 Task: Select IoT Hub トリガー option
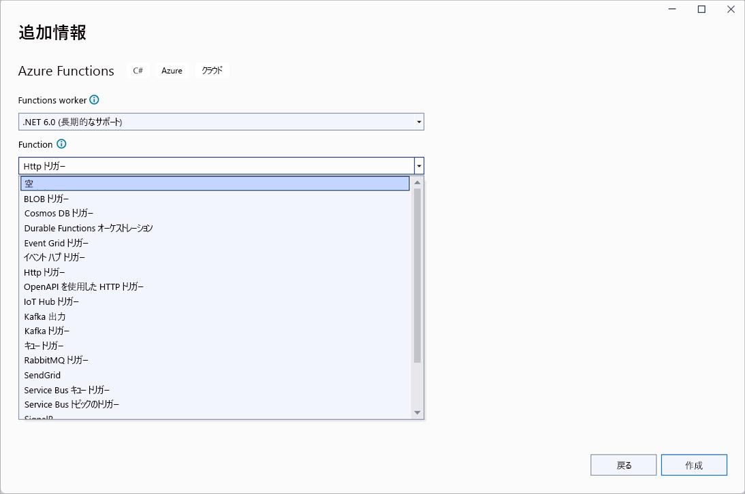tap(215, 302)
